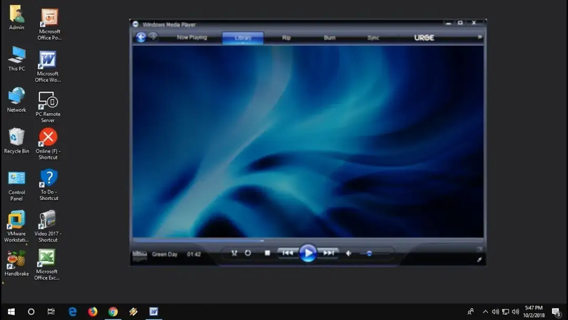Switch to the Now Playing tab
The width and height of the screenshot is (568, 320).
(192, 37)
